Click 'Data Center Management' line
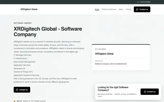Viewport: 164px width, 102px height. pos(24,62)
